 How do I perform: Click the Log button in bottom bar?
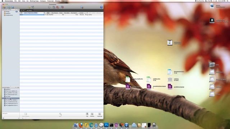[87, 115]
